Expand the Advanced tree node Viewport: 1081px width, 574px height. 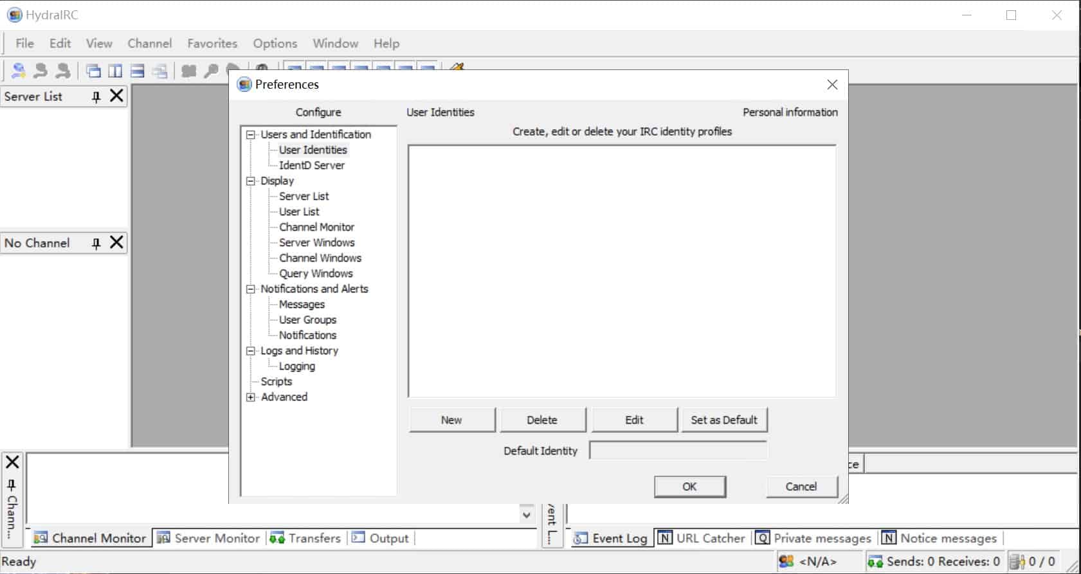click(x=251, y=397)
